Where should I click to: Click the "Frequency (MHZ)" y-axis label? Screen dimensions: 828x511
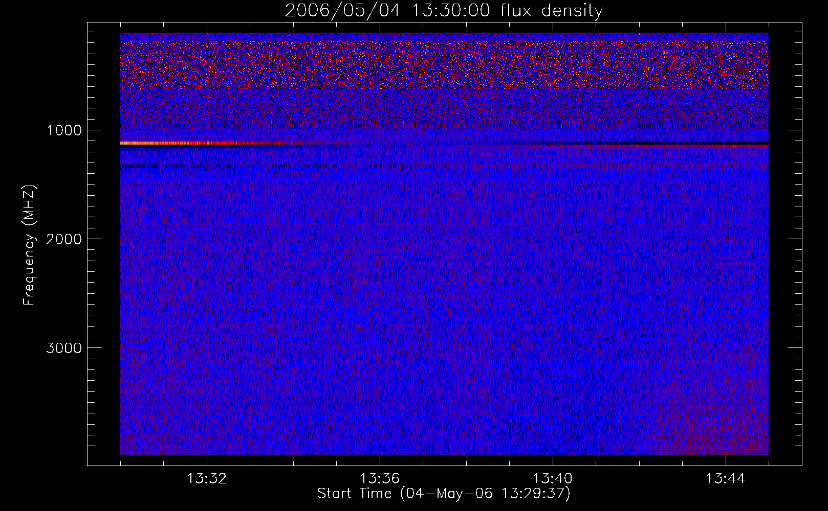[x=29, y=245]
